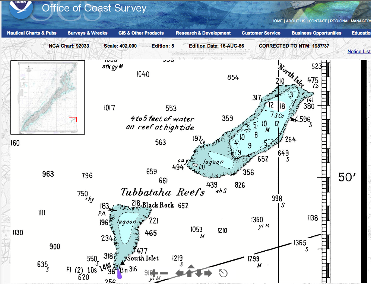
Task: Open the Notice List link
Action: tap(359, 52)
